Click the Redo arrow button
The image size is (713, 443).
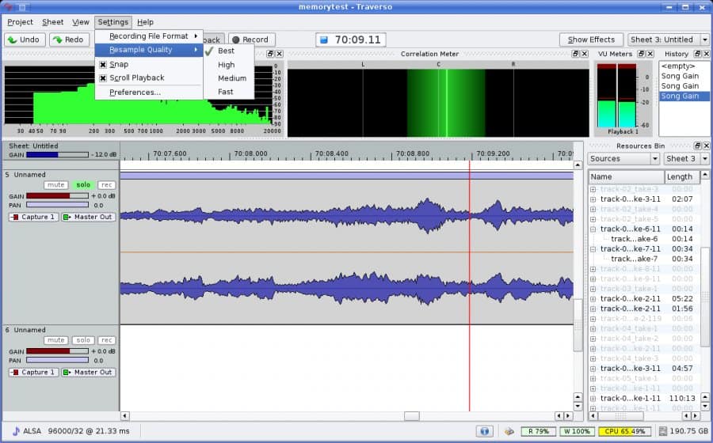(69, 40)
